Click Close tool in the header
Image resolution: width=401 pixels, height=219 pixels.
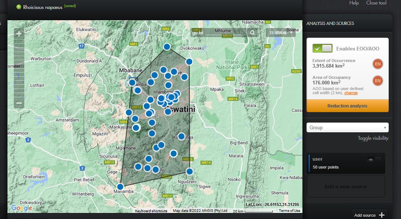coord(376,3)
